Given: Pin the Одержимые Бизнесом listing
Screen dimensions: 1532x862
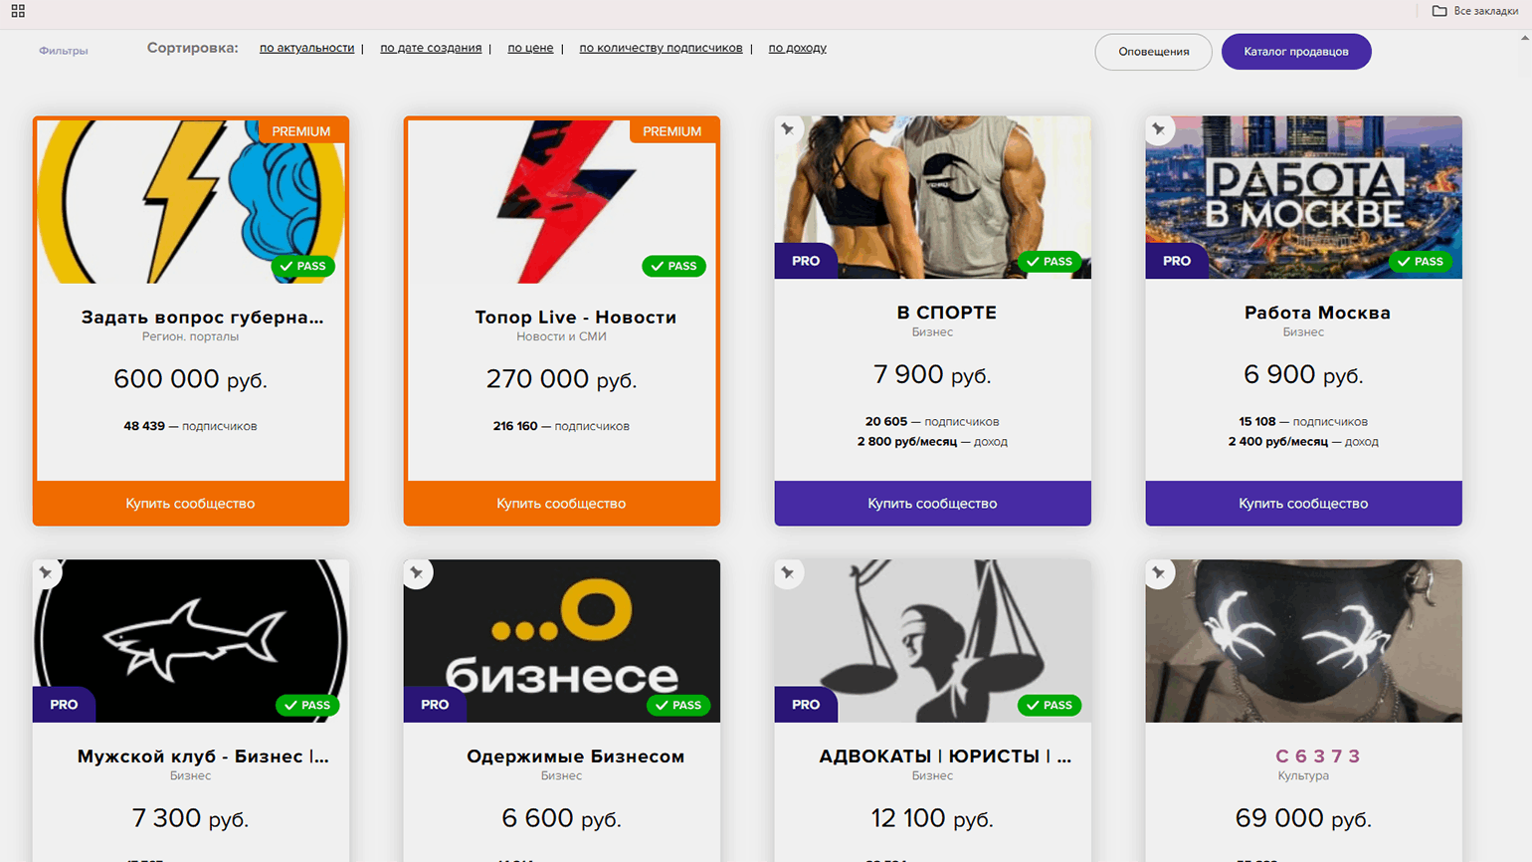Looking at the screenshot, I should 417,572.
